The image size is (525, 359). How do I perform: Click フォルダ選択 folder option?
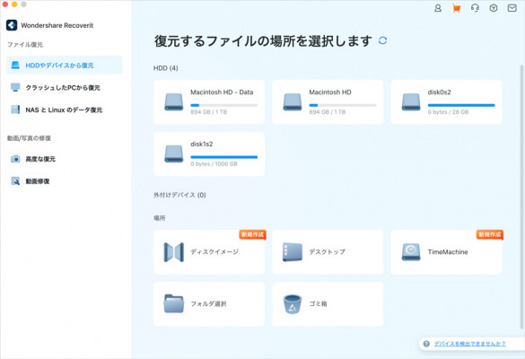[209, 304]
